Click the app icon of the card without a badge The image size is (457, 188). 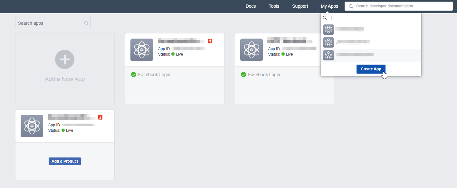(252, 50)
